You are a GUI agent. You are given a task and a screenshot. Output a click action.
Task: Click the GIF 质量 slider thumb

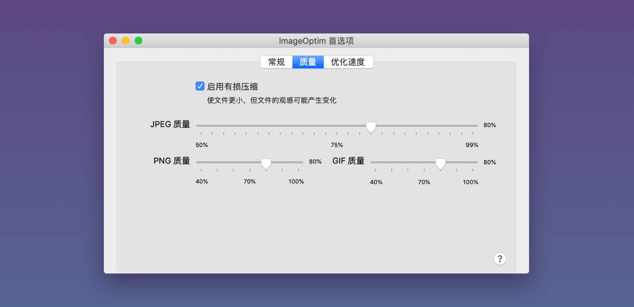coord(440,164)
